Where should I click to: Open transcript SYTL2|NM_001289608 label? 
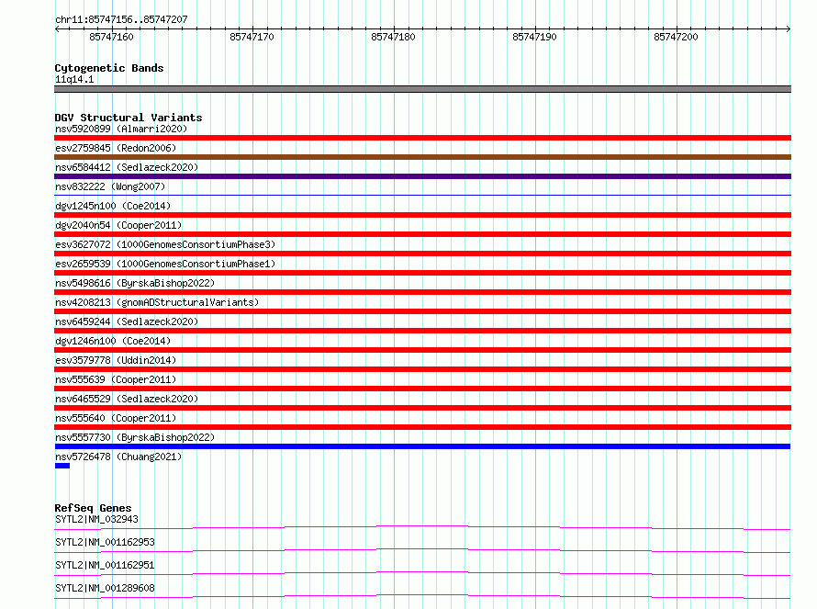(x=105, y=588)
